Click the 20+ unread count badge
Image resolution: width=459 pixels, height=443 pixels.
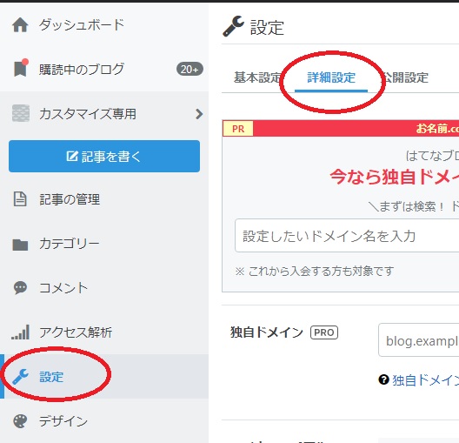pyautogui.click(x=190, y=69)
